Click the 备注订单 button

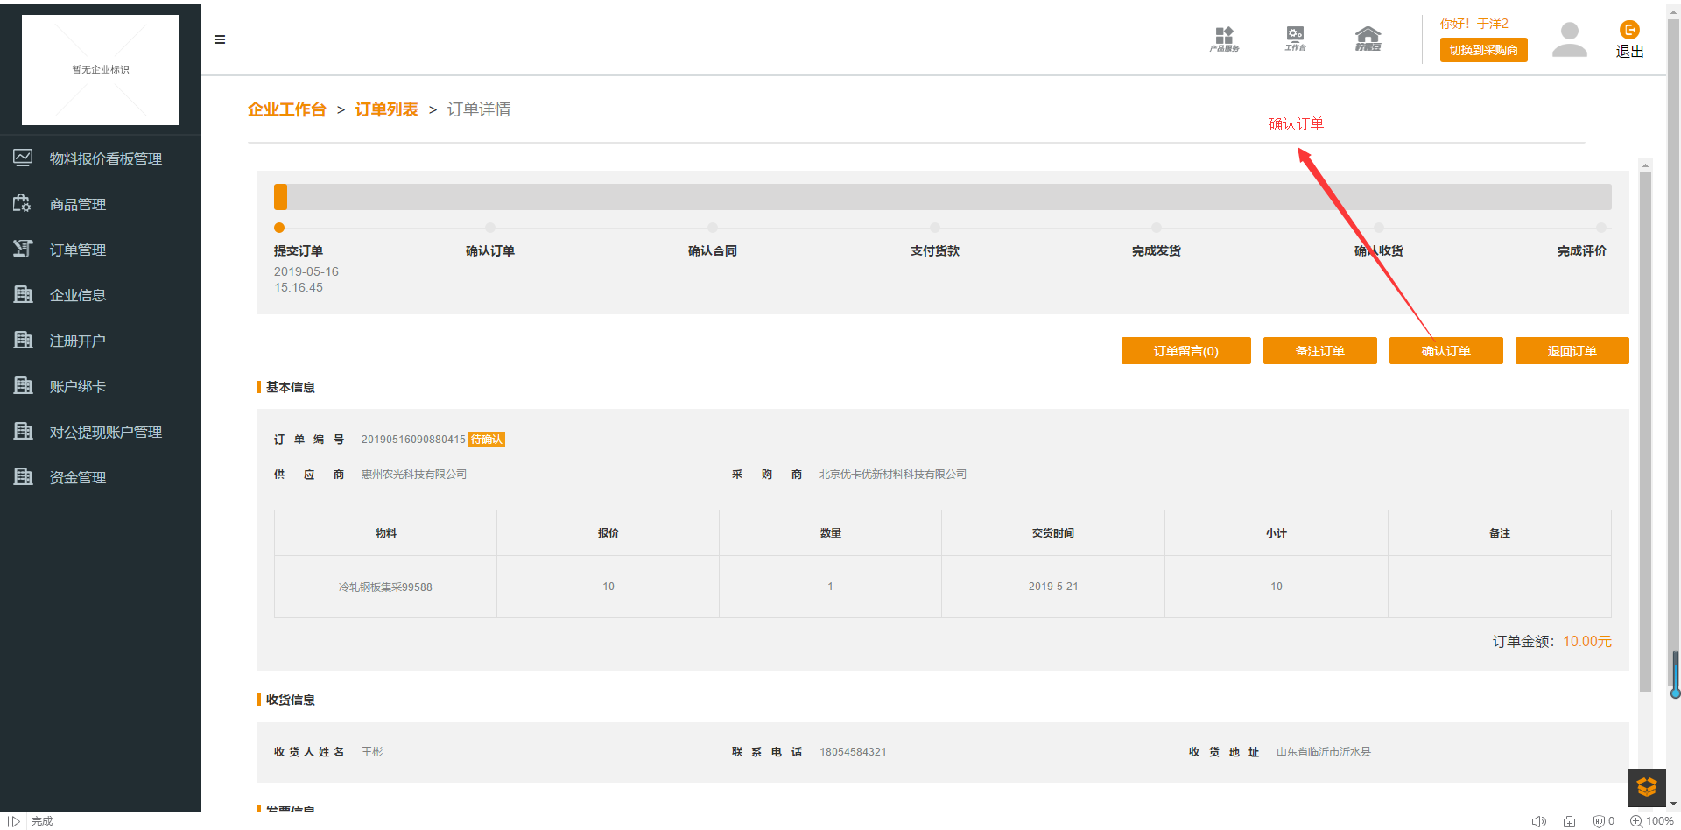click(1319, 350)
